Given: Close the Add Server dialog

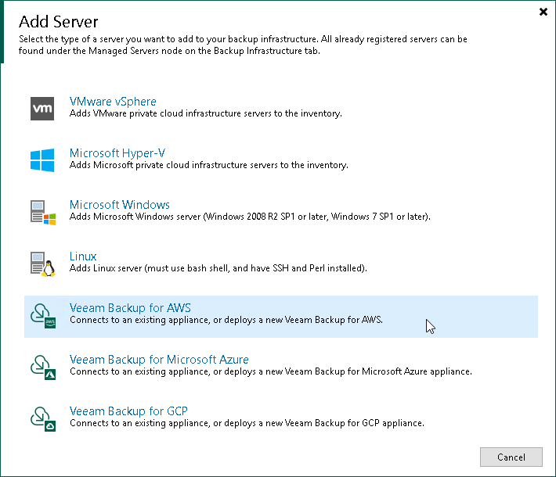Looking at the screenshot, I should pyautogui.click(x=543, y=12).
